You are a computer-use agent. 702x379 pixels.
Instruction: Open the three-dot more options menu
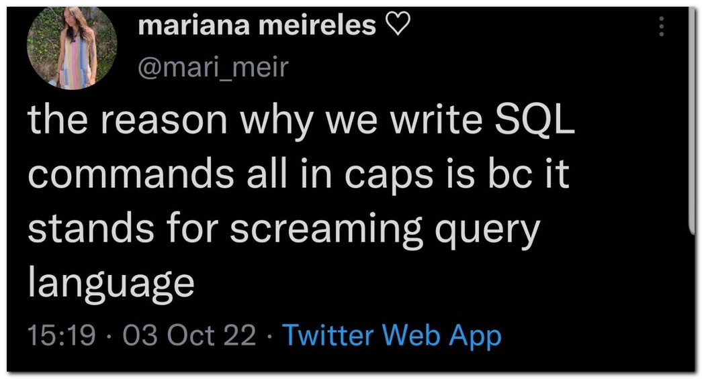tap(662, 27)
